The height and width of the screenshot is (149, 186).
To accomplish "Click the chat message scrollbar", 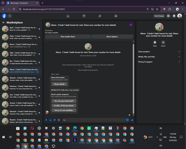I will tap(134, 79).
